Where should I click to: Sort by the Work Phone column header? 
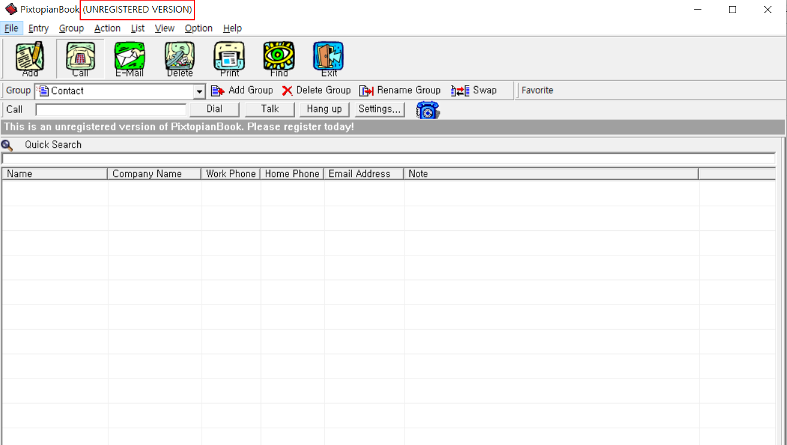pyautogui.click(x=230, y=173)
